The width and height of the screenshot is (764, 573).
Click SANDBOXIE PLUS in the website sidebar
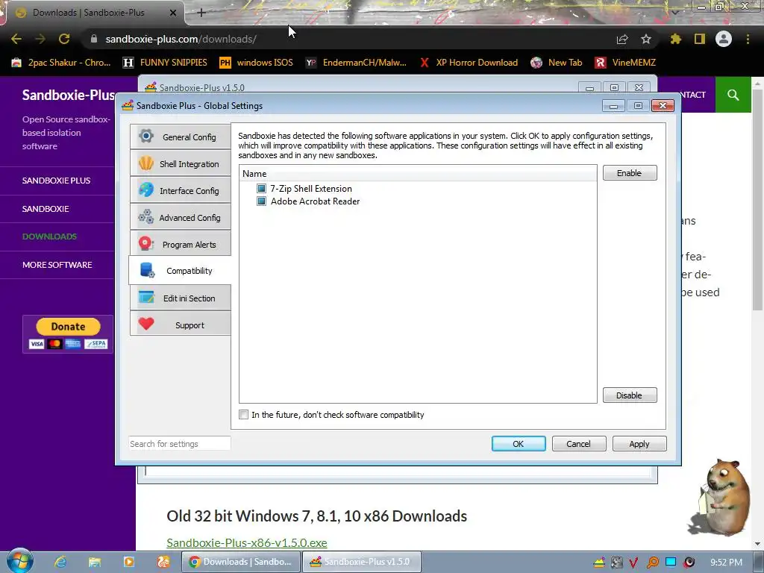pos(56,181)
